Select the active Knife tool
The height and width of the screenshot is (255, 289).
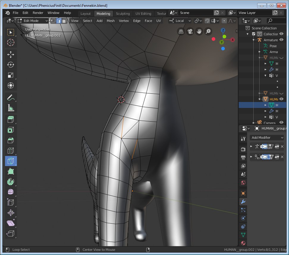click(x=11, y=161)
